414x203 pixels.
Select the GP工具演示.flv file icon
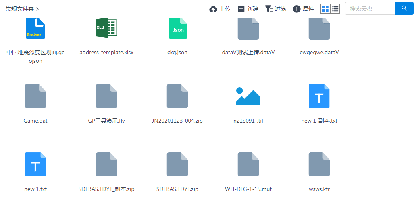pos(106,96)
